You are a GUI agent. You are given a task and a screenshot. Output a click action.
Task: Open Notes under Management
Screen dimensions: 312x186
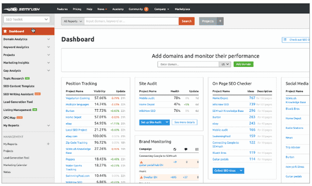[7, 172]
